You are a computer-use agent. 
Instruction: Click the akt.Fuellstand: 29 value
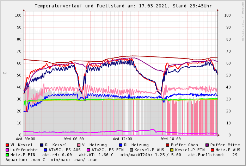(x=213, y=155)
